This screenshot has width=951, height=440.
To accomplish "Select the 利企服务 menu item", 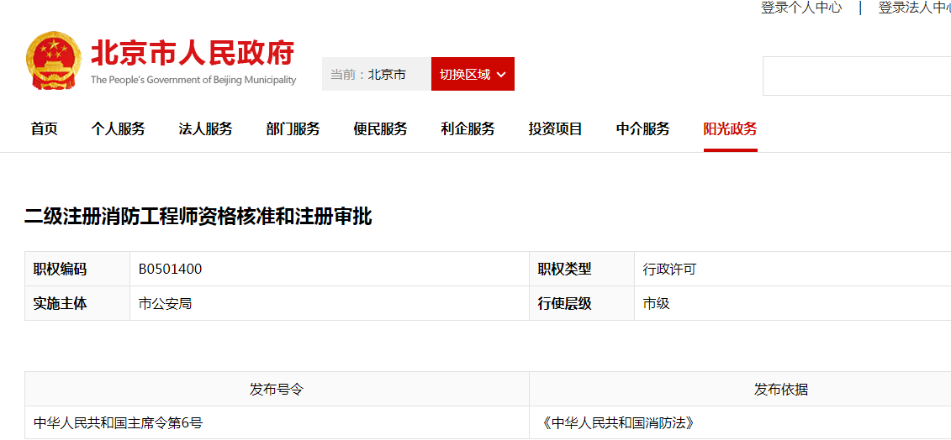I will pyautogui.click(x=468, y=129).
